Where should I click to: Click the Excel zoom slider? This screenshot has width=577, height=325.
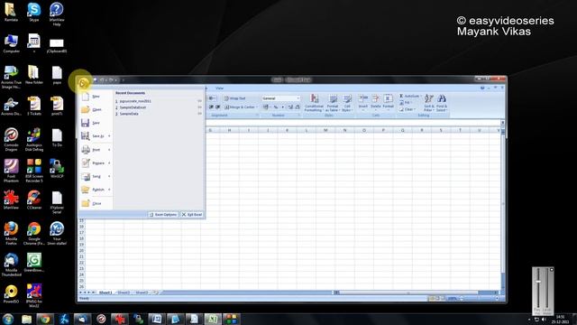point(479,299)
